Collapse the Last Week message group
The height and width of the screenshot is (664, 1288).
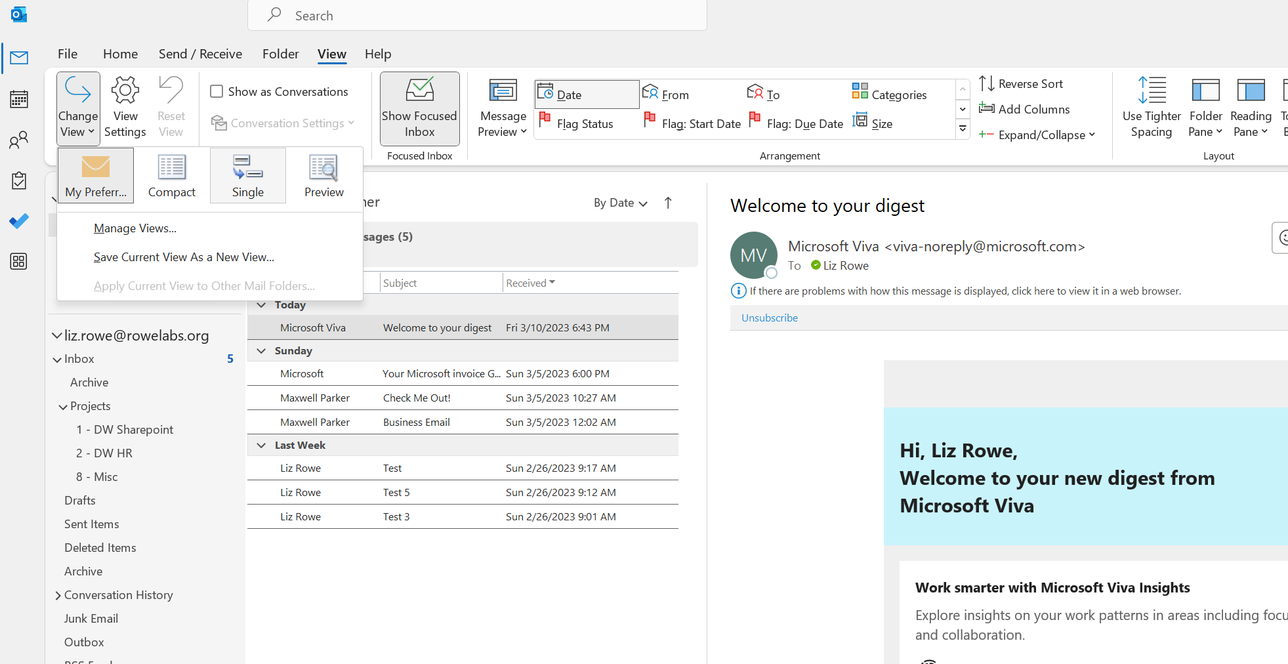[x=261, y=445]
